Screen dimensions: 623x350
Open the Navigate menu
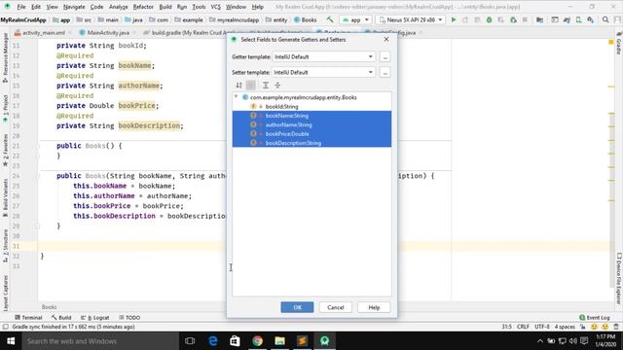point(74,7)
